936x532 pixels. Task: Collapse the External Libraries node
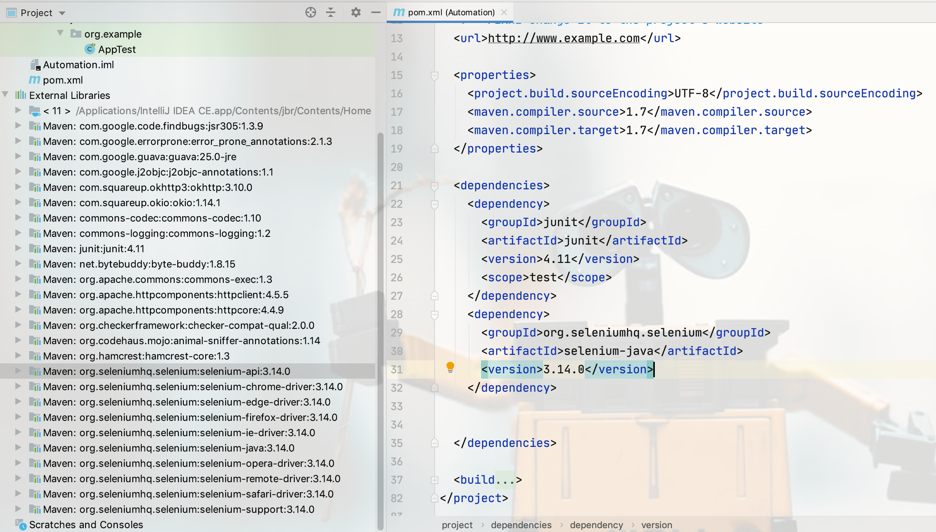tap(5, 94)
